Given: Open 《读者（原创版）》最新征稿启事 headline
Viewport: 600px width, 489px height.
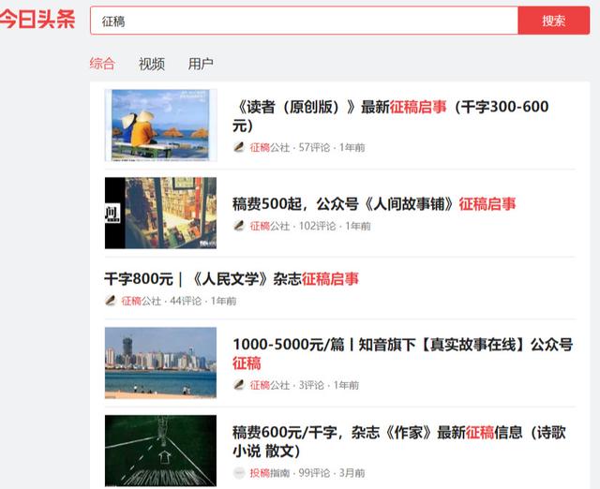Looking at the screenshot, I should click(390, 116).
